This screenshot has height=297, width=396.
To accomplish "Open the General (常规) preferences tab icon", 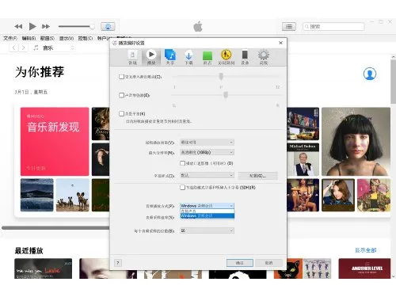I will (x=132, y=57).
